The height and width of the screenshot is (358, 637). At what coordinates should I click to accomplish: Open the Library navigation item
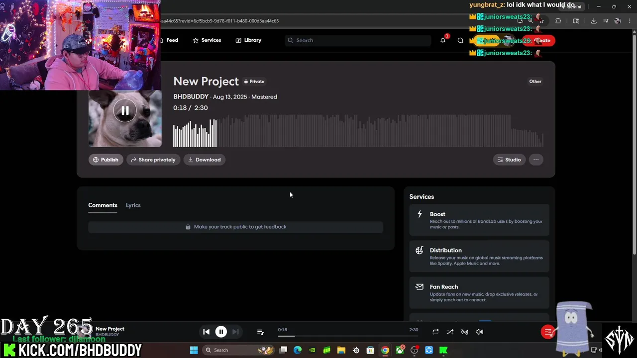tap(248, 40)
